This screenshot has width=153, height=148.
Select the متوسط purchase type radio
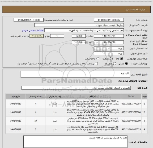click(114, 64)
